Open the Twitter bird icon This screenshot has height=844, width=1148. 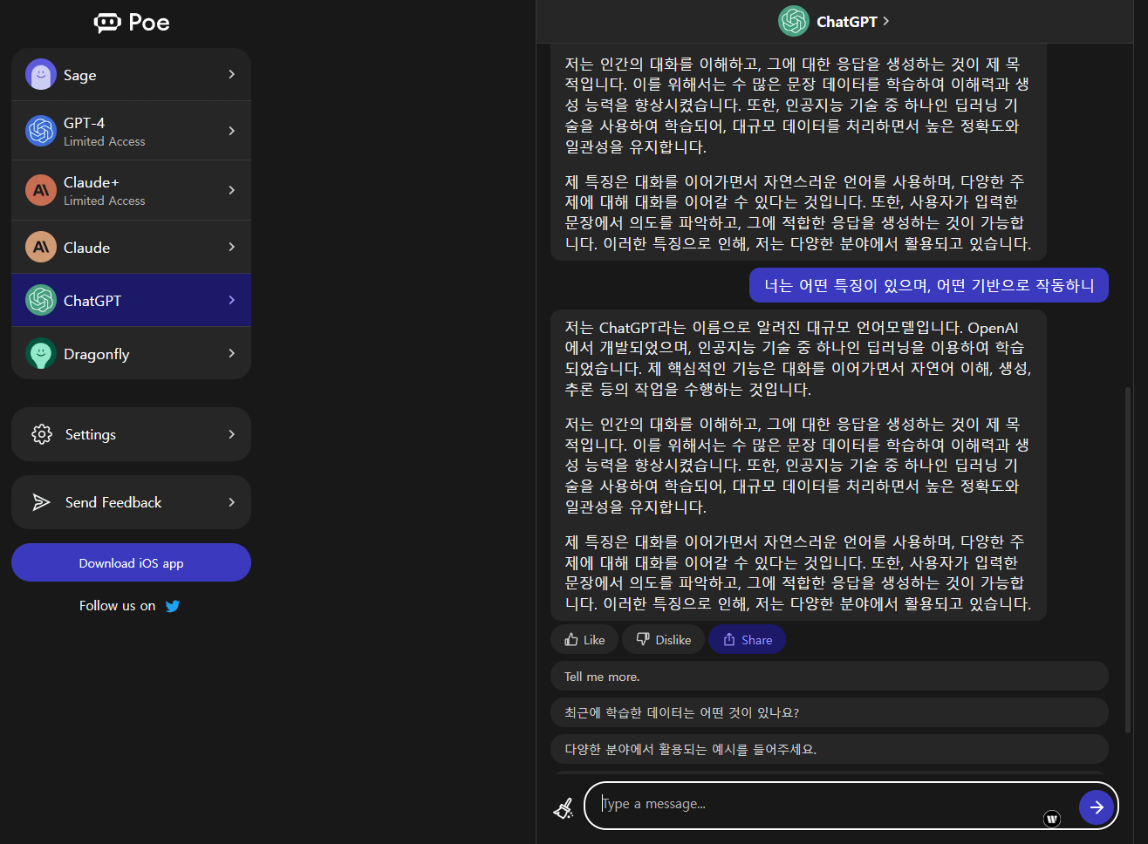pyautogui.click(x=173, y=606)
